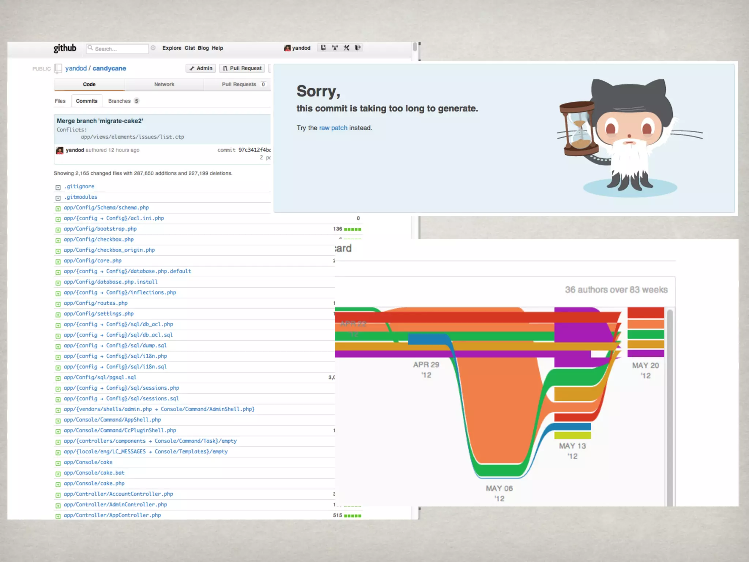Click the Pull Request button

click(242, 68)
